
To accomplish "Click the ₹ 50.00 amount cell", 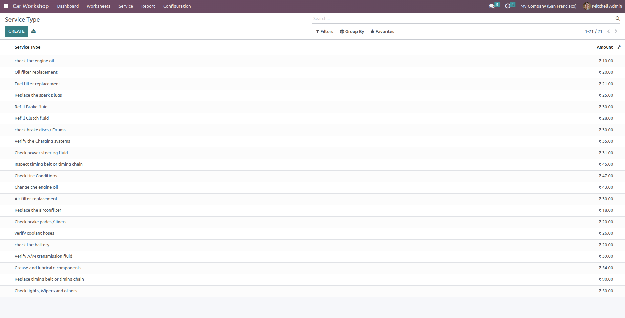I will click(606, 291).
